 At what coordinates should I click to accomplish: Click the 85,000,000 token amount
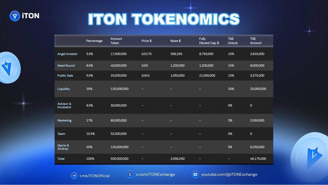[119, 120]
